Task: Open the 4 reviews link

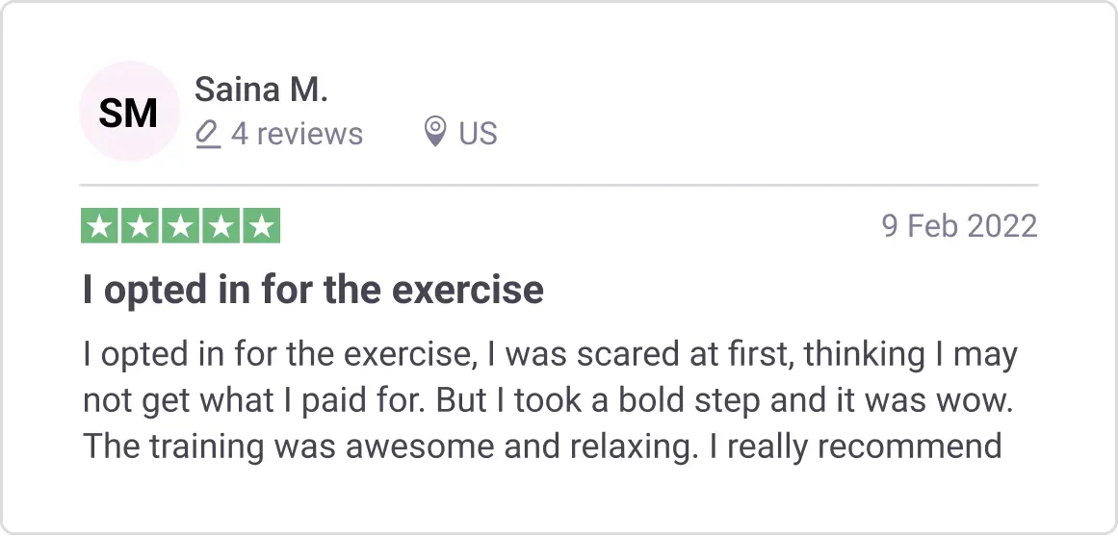Action: click(297, 134)
